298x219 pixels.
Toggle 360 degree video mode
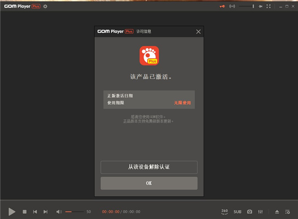point(224,211)
